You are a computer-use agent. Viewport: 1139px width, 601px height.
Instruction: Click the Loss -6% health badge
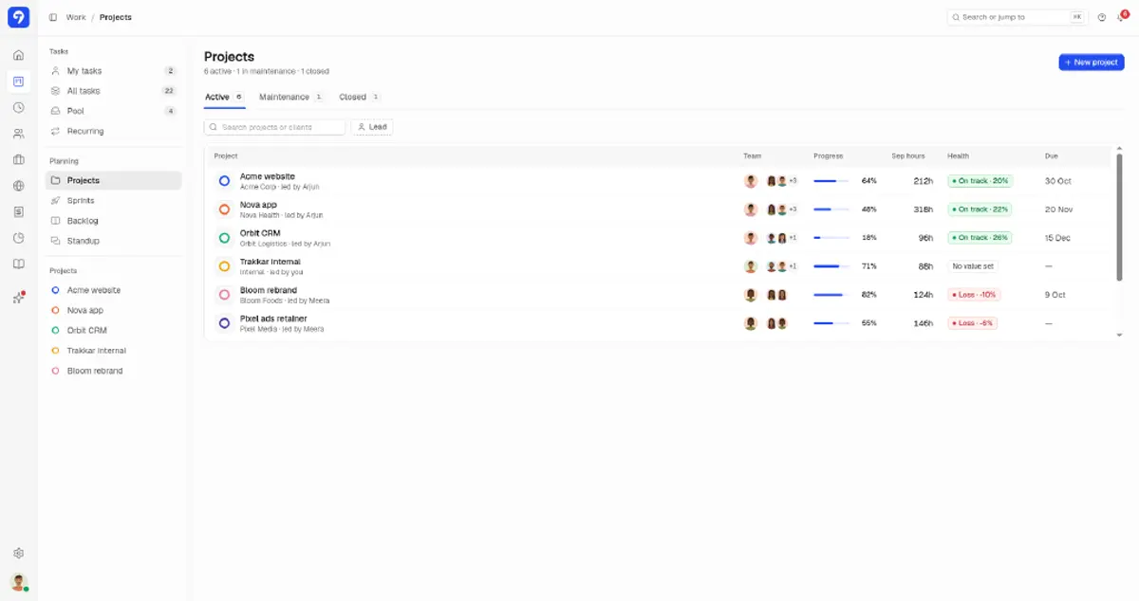click(973, 323)
